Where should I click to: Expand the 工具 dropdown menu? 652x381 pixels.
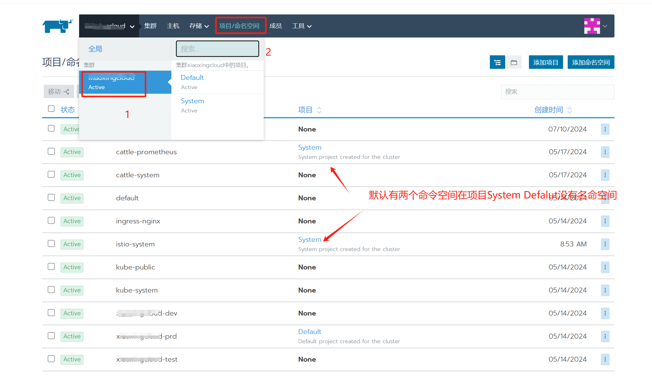point(302,26)
